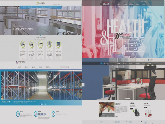Click the 납품사례 heading on 청도산업 site
Image resolution: width=165 pixels, height=124 pixels.
(132, 103)
